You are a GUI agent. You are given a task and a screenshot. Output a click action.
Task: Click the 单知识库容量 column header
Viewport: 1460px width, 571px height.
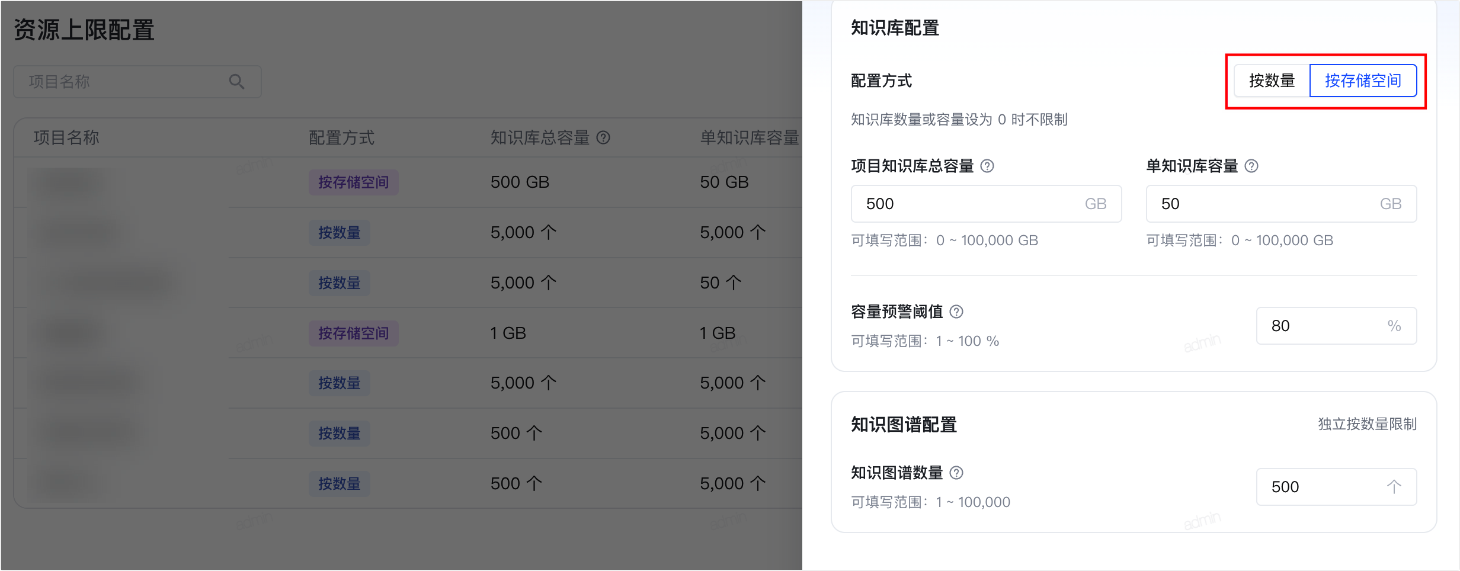click(x=750, y=138)
